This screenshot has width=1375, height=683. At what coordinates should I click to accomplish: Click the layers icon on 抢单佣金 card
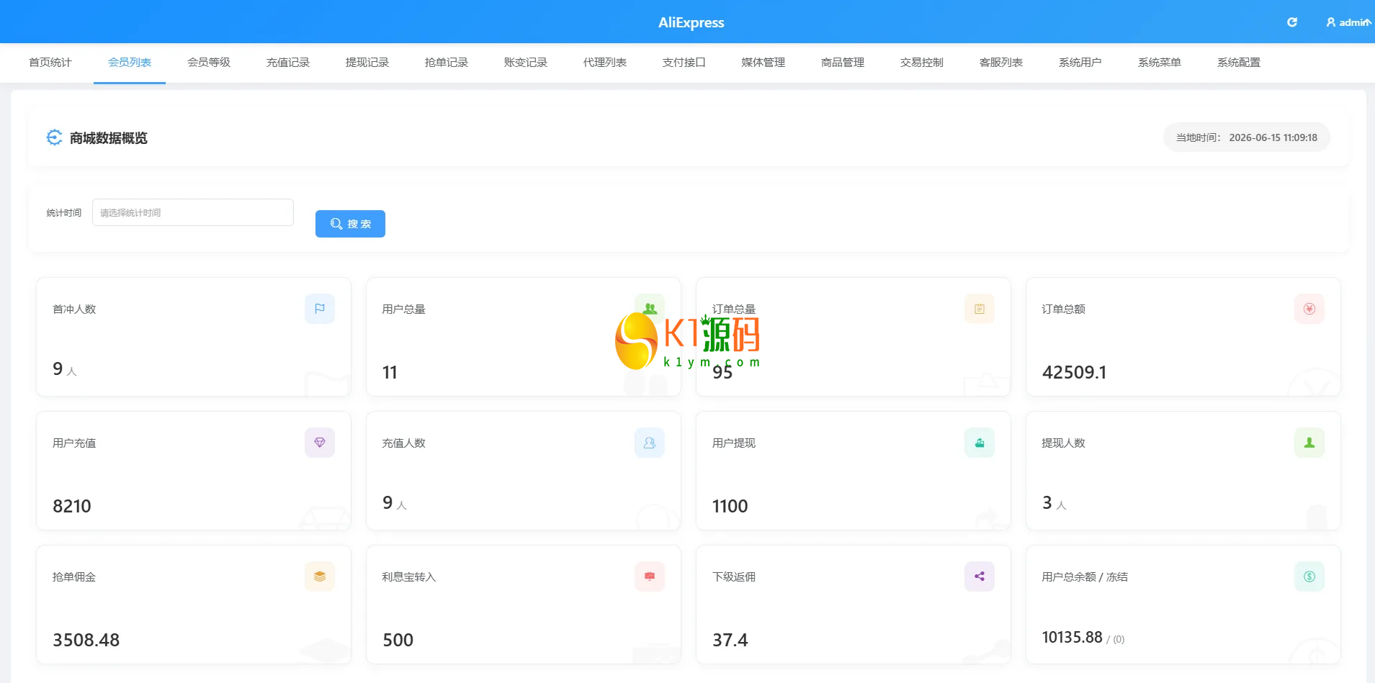coord(320,576)
